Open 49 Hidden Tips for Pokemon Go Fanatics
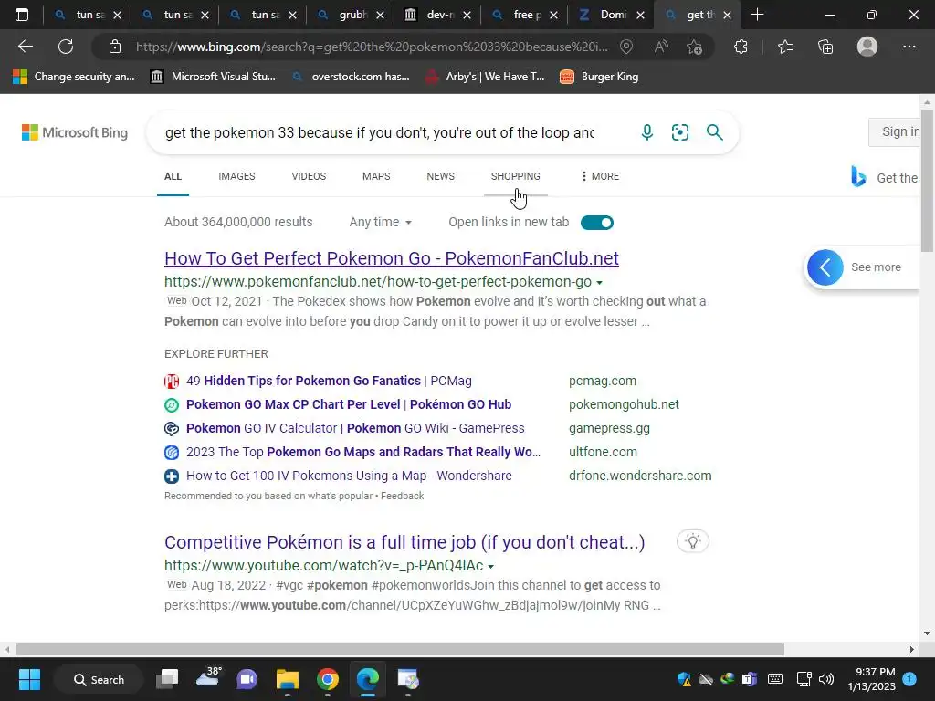935x701 pixels. 329,381
